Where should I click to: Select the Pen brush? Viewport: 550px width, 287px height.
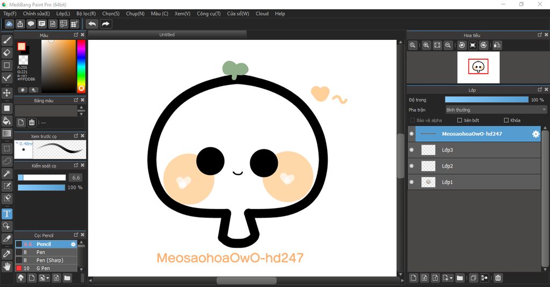pyautogui.click(x=46, y=252)
